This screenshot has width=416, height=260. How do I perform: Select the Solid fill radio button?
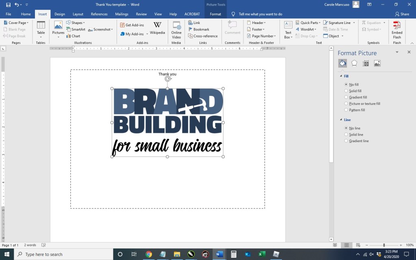click(346, 91)
